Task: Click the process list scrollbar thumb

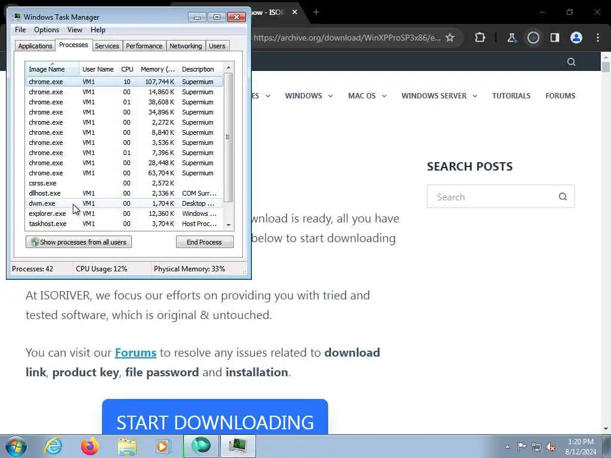Action: 229,138
